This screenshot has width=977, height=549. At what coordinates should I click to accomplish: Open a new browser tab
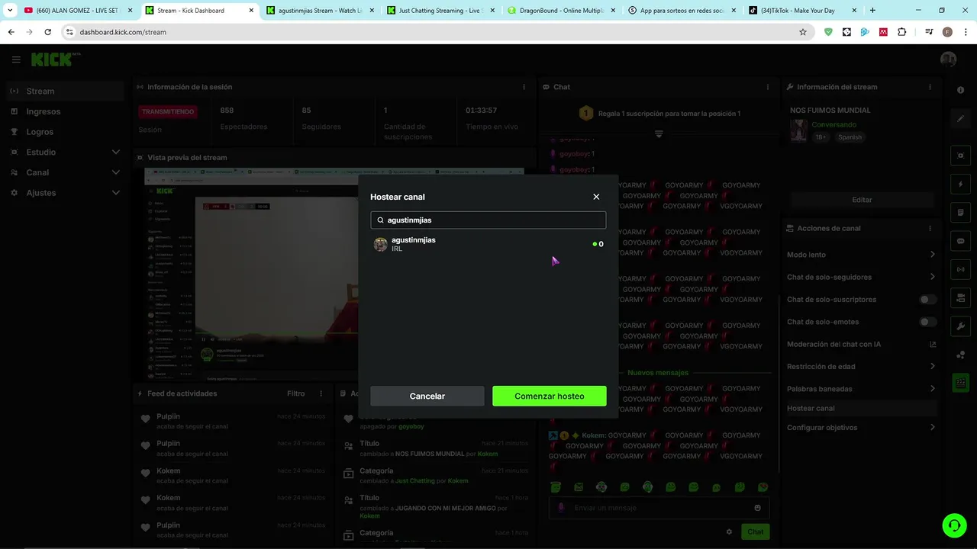pyautogui.click(x=872, y=11)
